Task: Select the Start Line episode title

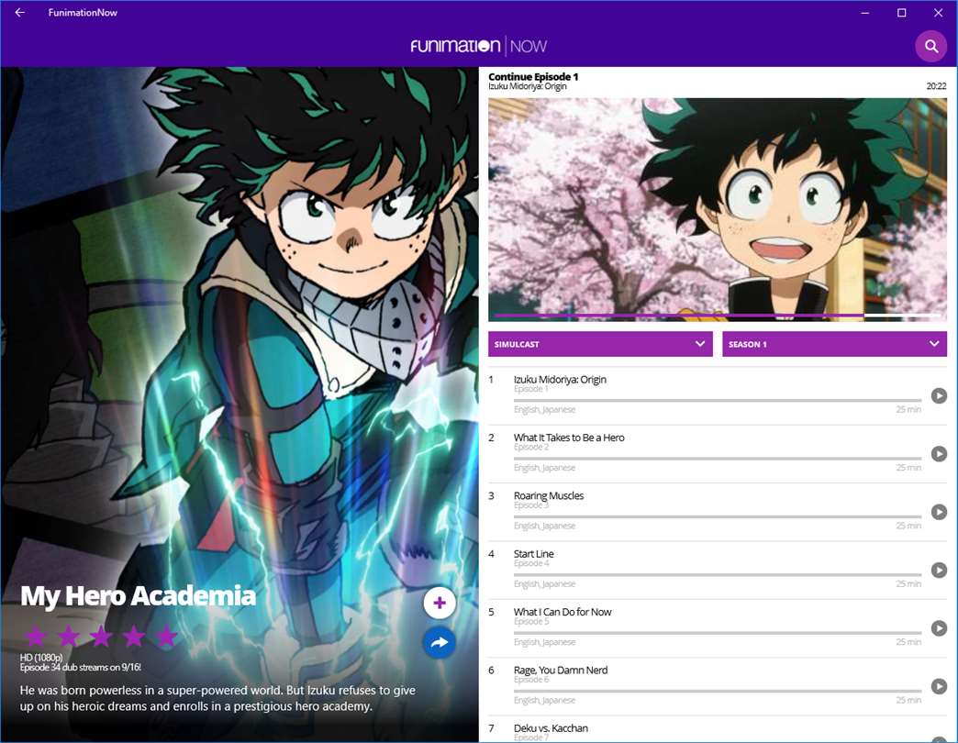Action: 533,554
